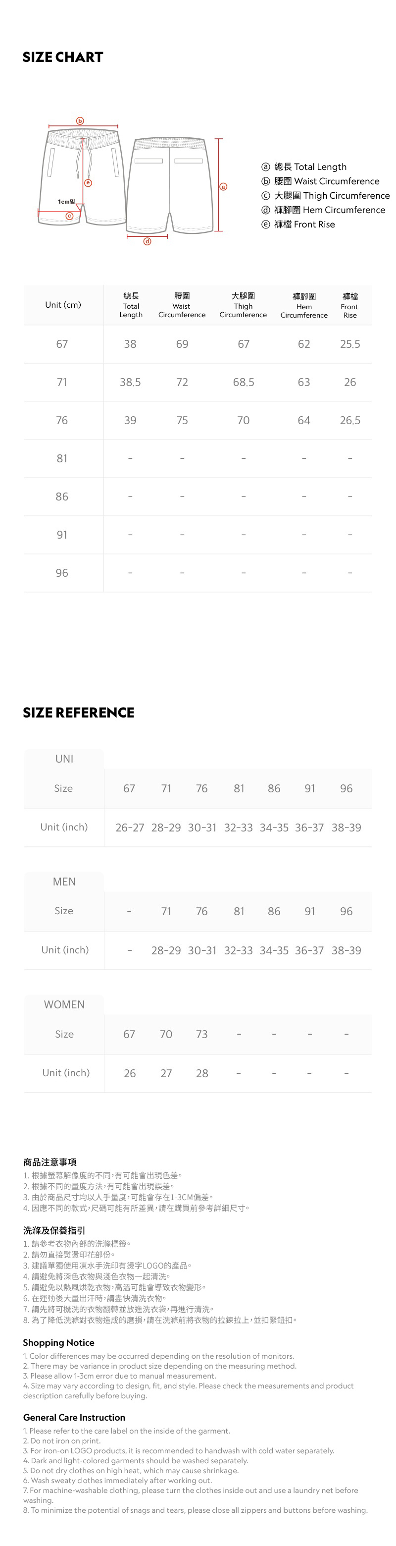Click the Thigh Circumference legend entry
Viewport: 396px width, 1546px height.
point(325,196)
